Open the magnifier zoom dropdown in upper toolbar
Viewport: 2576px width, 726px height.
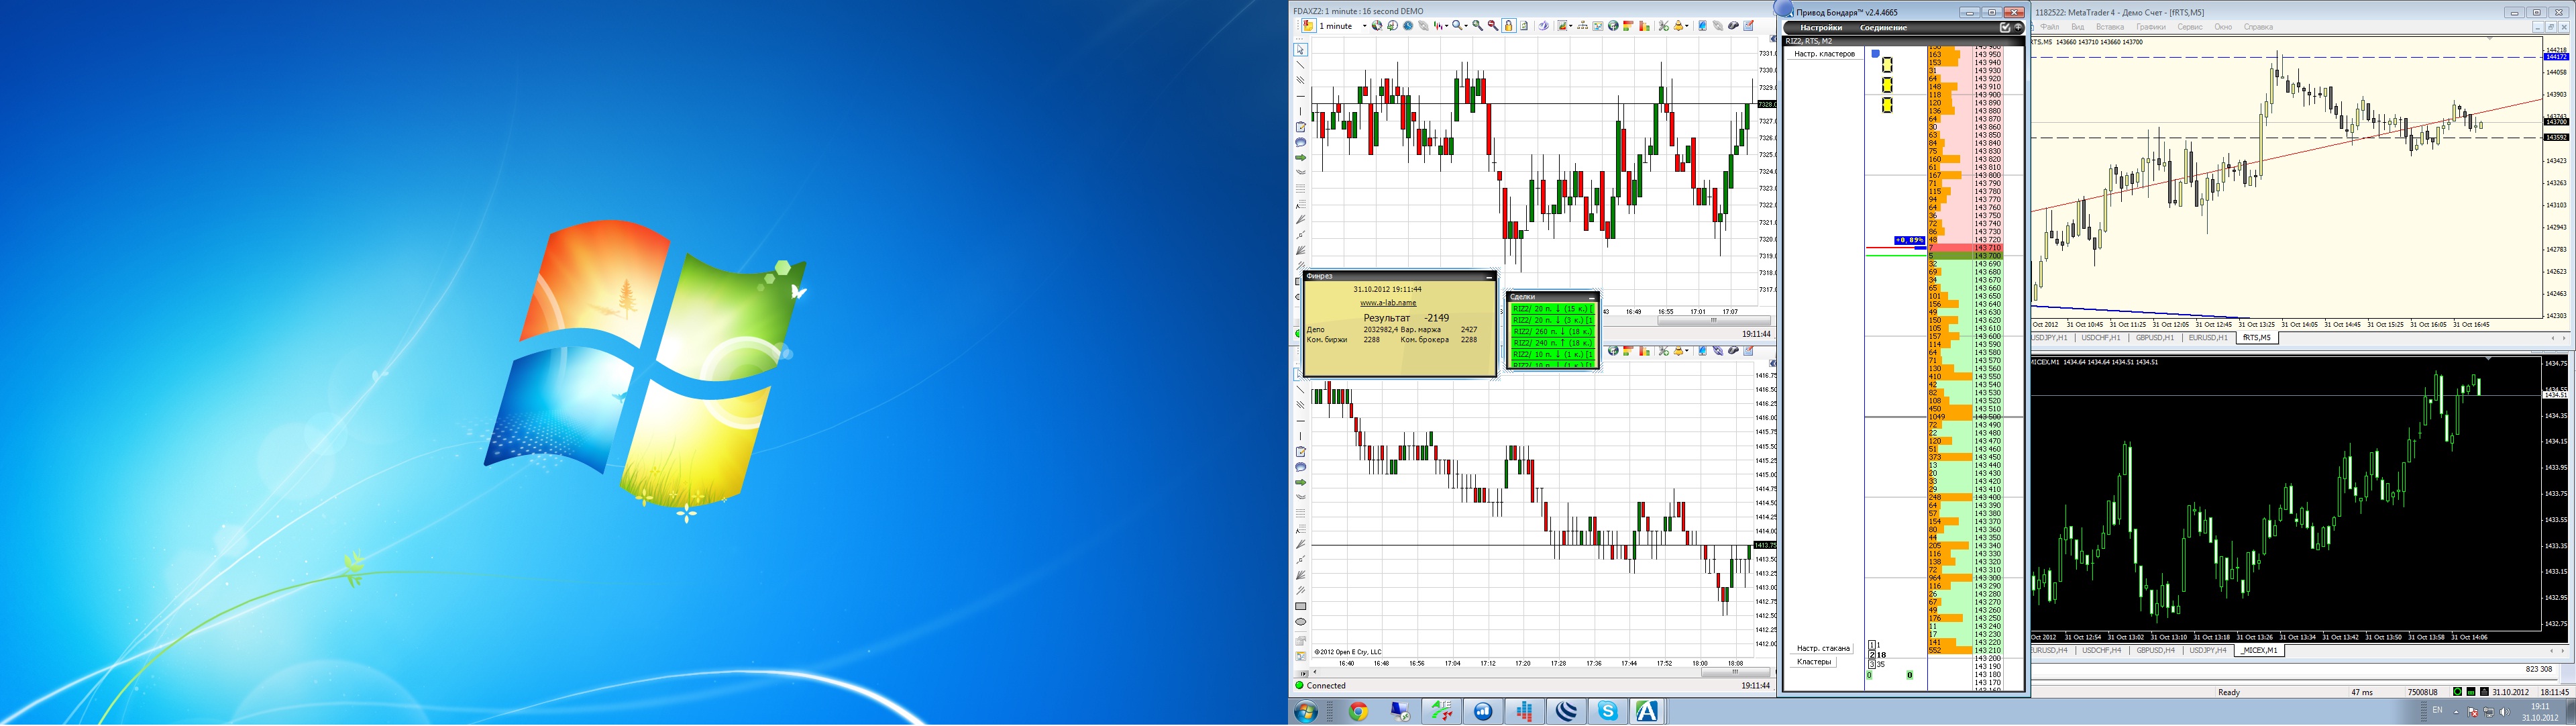click(1460, 26)
